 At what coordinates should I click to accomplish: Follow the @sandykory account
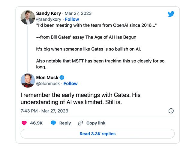[72, 19]
